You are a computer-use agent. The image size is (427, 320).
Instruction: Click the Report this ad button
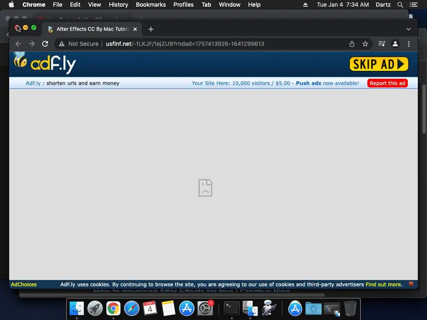pos(387,83)
